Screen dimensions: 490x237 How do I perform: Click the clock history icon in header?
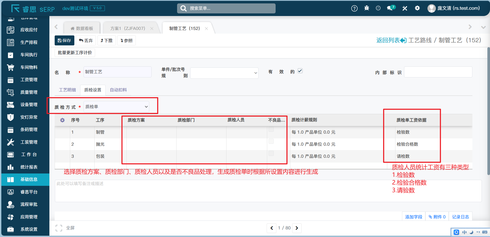pyautogui.click(x=378, y=8)
